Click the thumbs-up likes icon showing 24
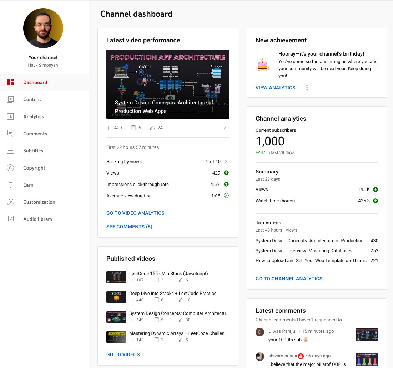The width and height of the screenshot is (393, 368). coord(152,128)
